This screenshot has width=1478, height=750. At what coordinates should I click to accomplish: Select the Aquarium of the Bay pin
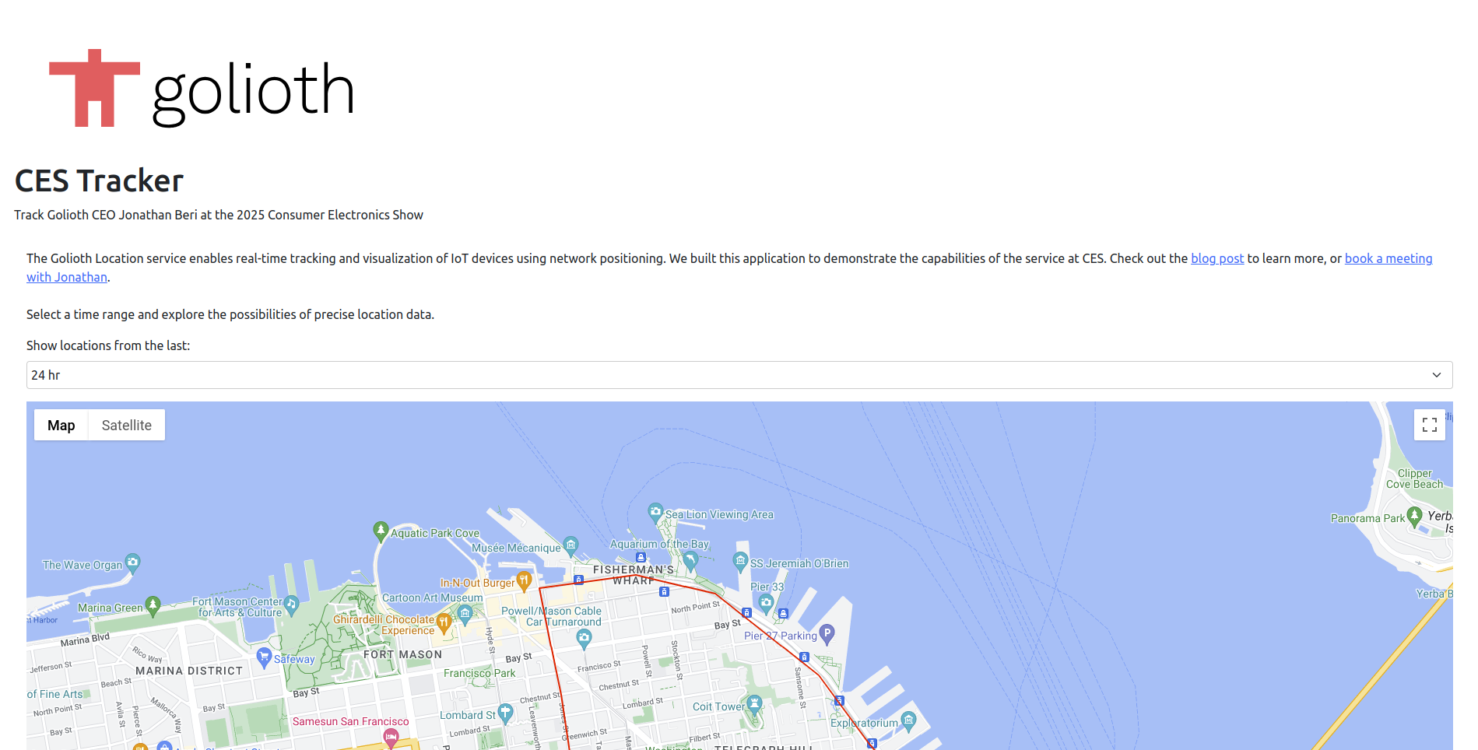[x=690, y=559]
